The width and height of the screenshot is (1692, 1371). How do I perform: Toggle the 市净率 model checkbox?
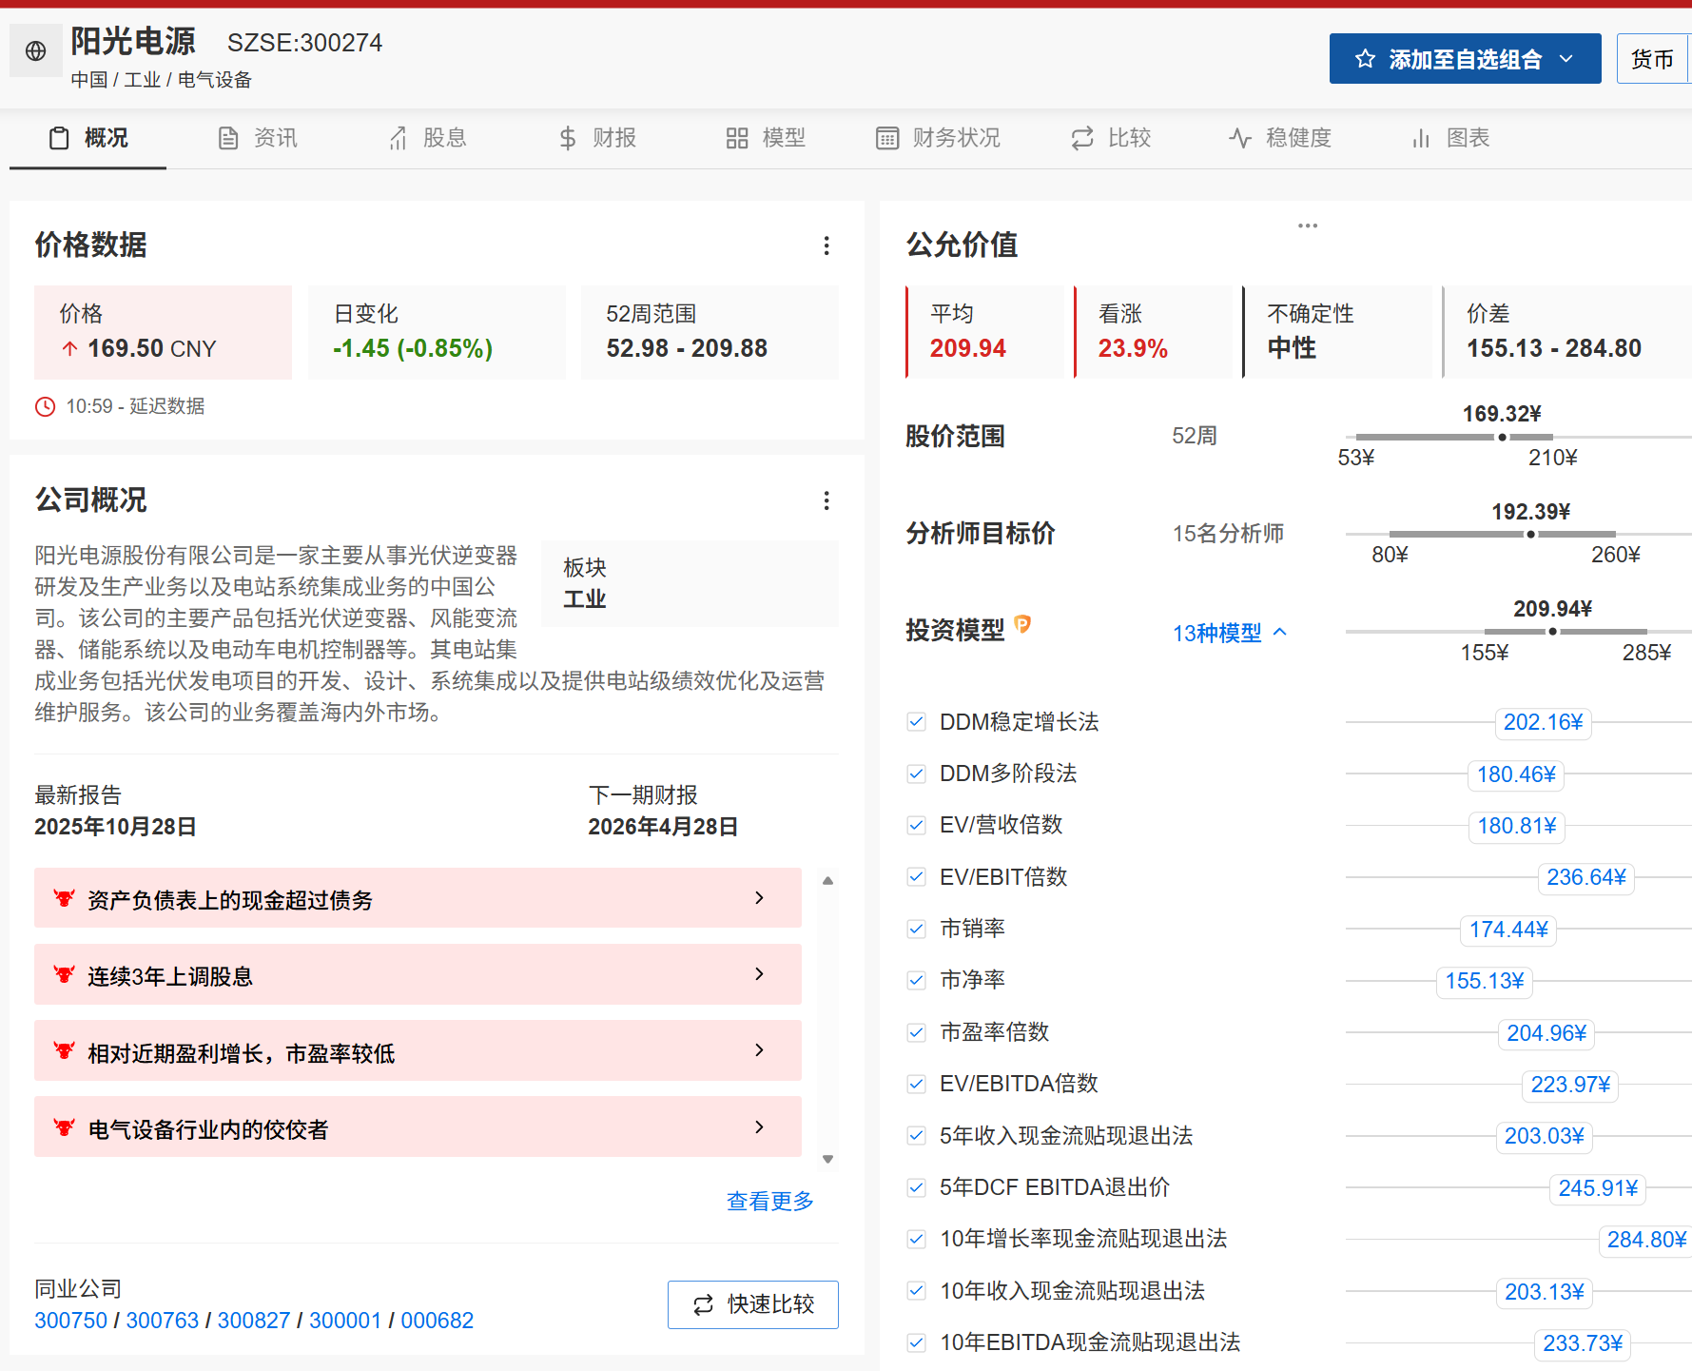tap(916, 980)
